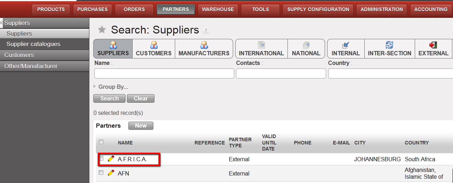Enable the International filter icon
This screenshot has width=453, height=183.
point(261,45)
